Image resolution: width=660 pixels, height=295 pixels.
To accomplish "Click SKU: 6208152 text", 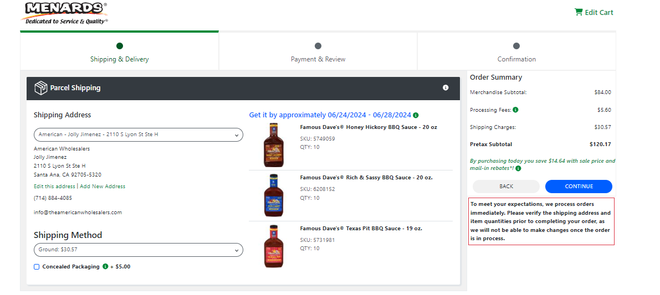I will [318, 189].
